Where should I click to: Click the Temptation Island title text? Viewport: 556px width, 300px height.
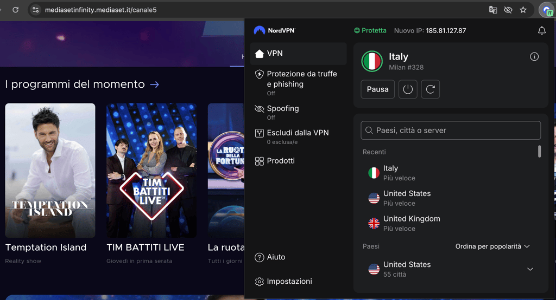[46, 247]
